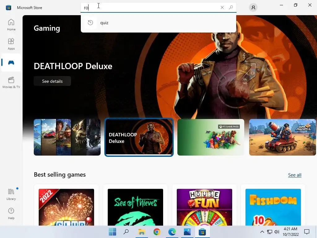
Task: Select the DEATHLOOP Deluxe carousel thumbnail
Action: click(139, 137)
